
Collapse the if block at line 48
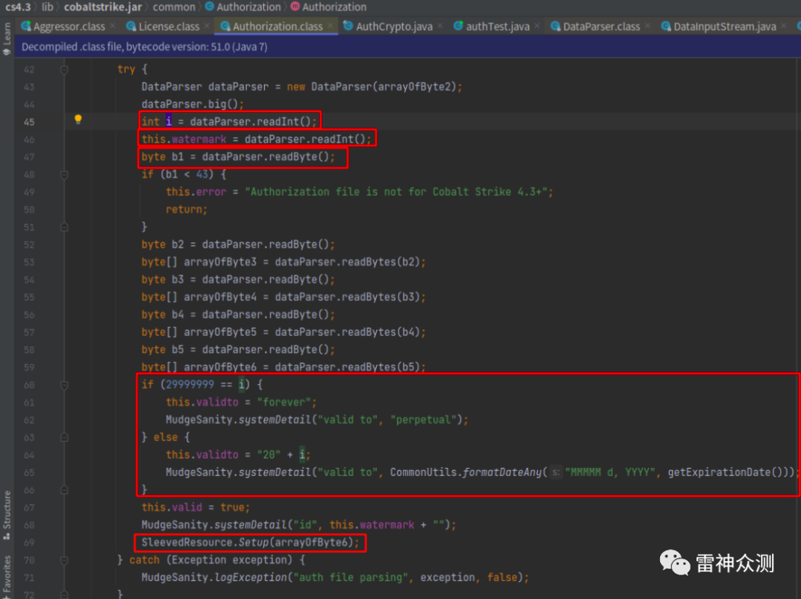coord(65,175)
